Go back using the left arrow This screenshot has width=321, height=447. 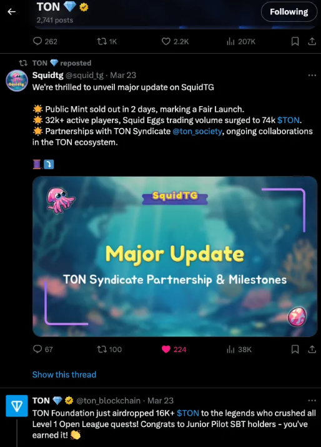pyautogui.click(x=11, y=12)
